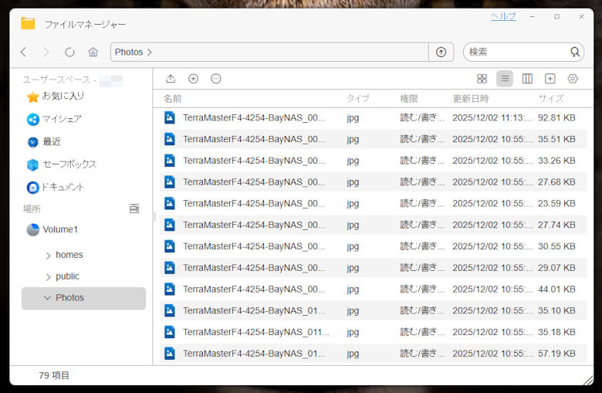Open the circled ellipsis more-actions menu
Viewport: 602px width, 393px height.
(x=216, y=79)
